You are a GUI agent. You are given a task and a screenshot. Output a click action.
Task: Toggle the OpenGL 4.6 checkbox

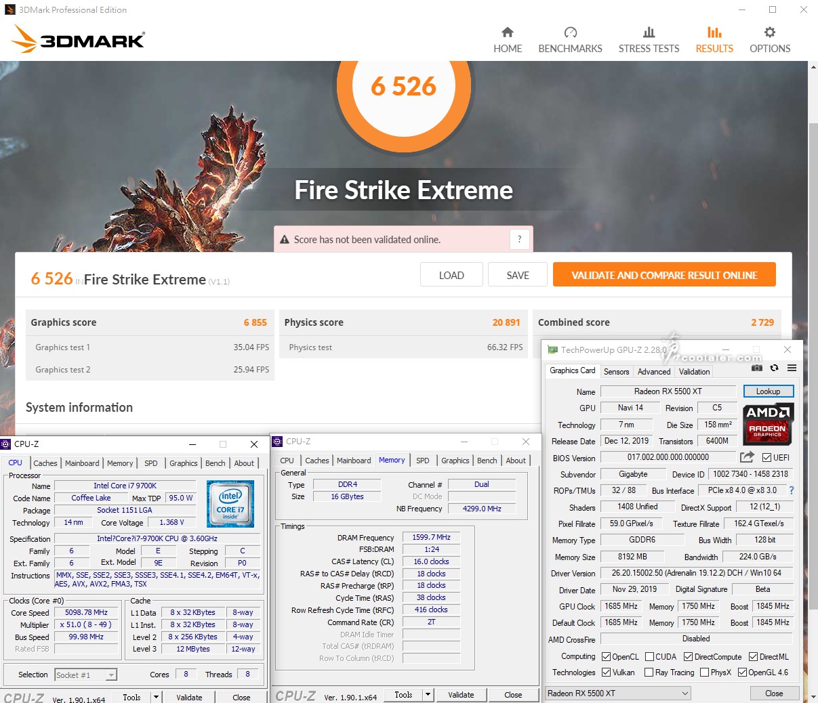pyautogui.click(x=742, y=673)
